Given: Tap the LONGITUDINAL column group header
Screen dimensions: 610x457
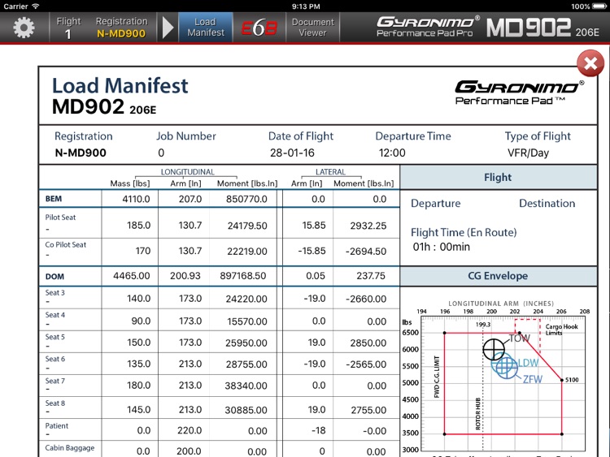Looking at the screenshot, I should tap(188, 172).
